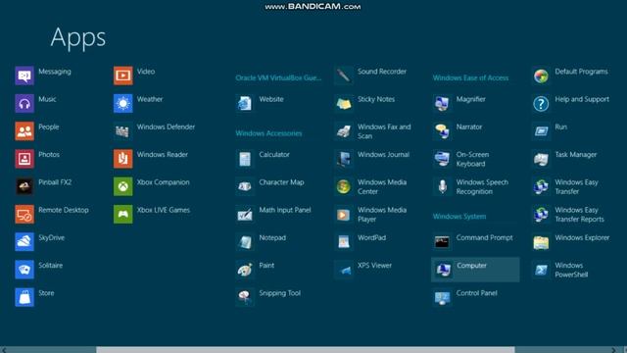Open Sticky Notes icon
Image resolution: width=627 pixels, height=353 pixels.
coord(344,103)
